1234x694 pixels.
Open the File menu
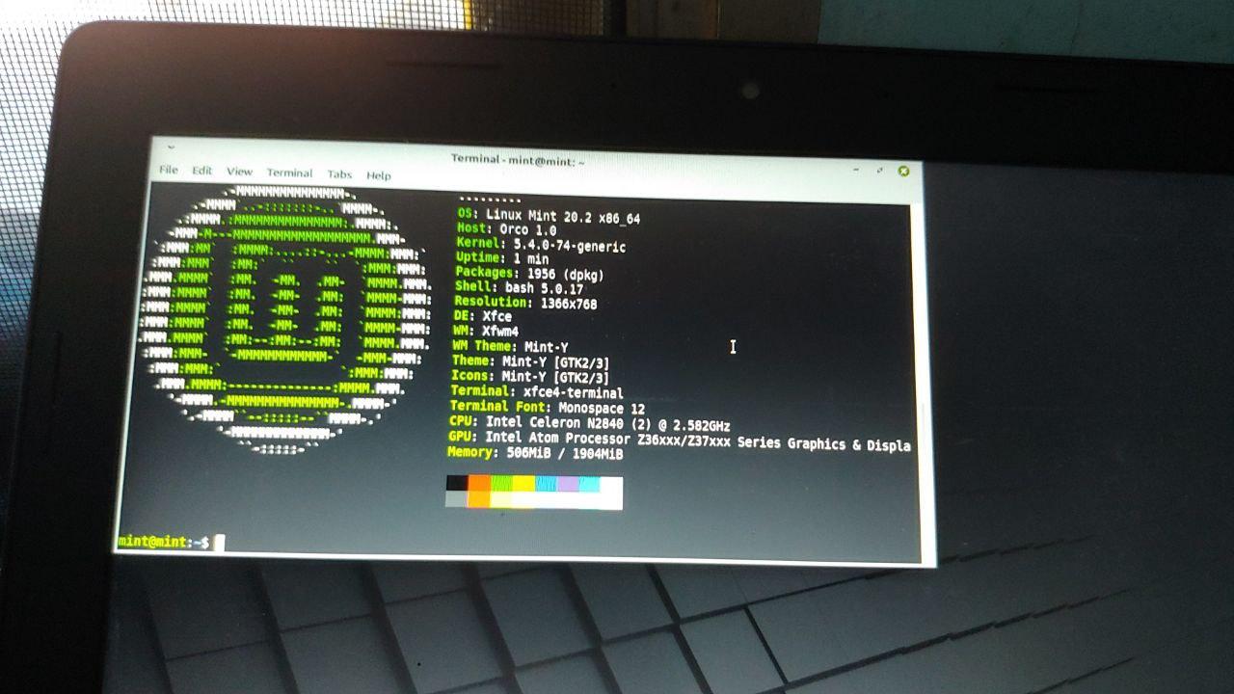[x=169, y=170]
